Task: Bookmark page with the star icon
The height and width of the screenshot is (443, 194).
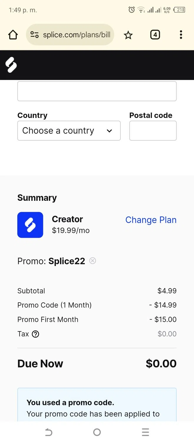Action: 128,35
